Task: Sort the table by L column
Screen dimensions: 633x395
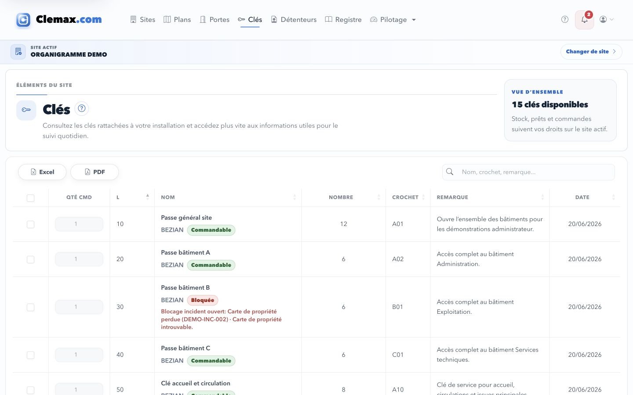Action: (x=132, y=197)
